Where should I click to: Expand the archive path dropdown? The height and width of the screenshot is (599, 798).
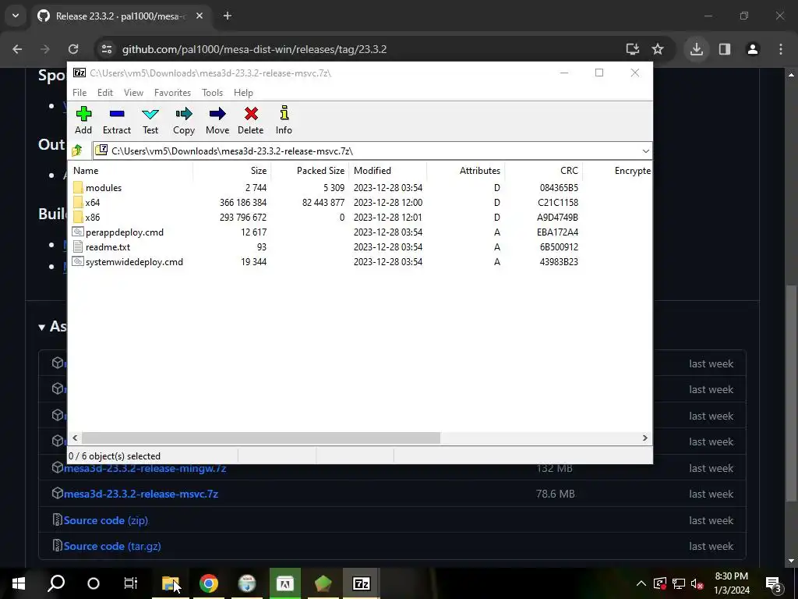[645, 151]
